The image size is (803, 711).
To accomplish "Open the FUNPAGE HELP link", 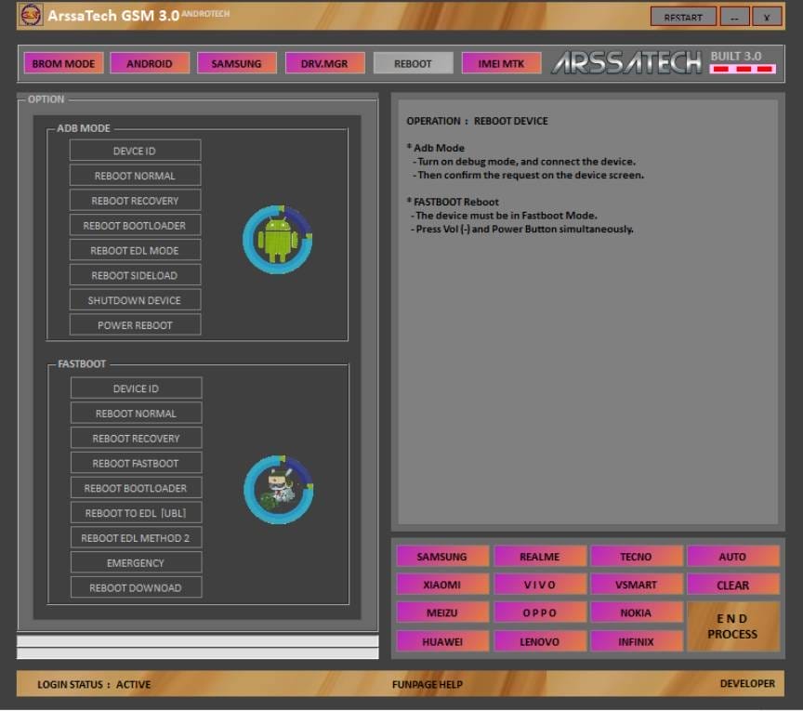I will tap(427, 684).
